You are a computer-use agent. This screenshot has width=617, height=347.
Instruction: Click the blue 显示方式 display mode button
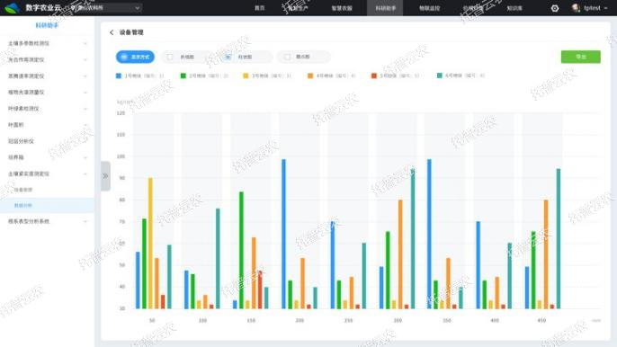click(x=135, y=57)
